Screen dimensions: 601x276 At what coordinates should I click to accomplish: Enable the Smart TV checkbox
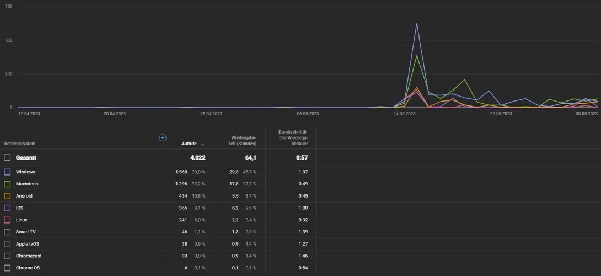(x=7, y=232)
